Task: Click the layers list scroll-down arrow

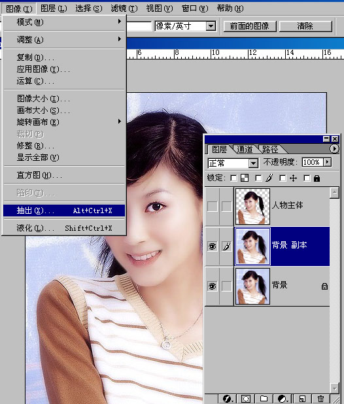Action: (334, 388)
